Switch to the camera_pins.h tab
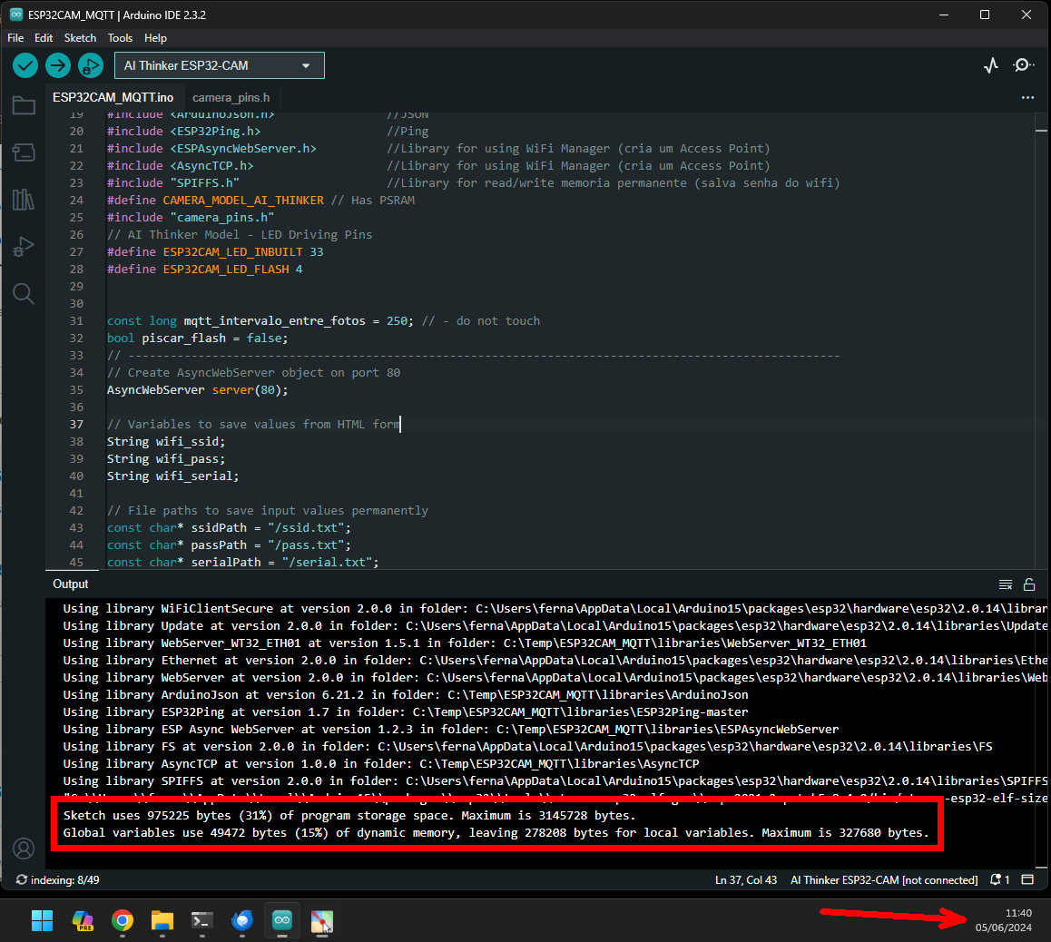Image resolution: width=1051 pixels, height=942 pixels. point(231,97)
